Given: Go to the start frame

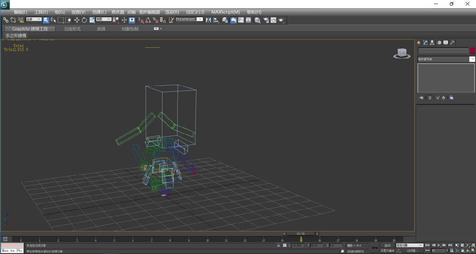Looking at the screenshot, I should coord(428,245).
